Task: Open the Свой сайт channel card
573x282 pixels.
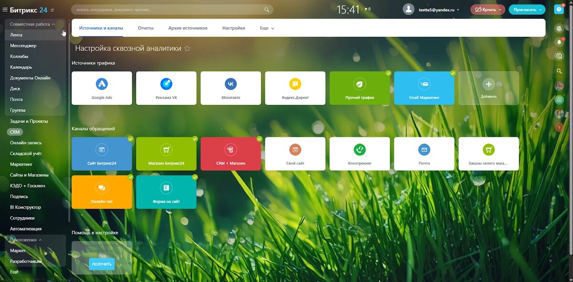Action: (x=295, y=154)
